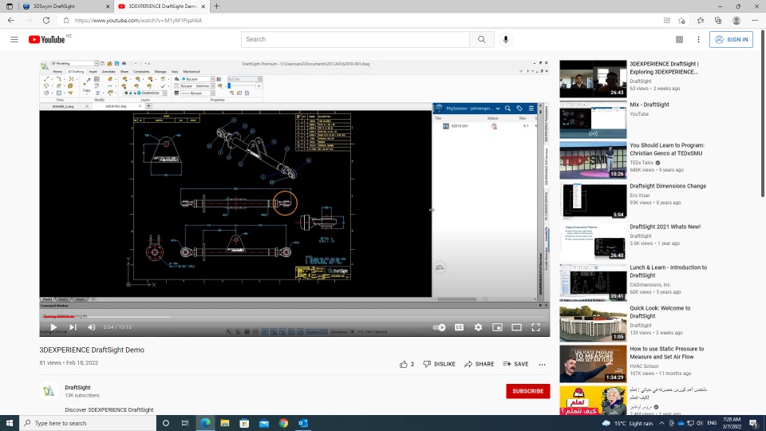This screenshot has height=431, width=766.
Task: Start voice search with the microphone
Action: (506, 39)
